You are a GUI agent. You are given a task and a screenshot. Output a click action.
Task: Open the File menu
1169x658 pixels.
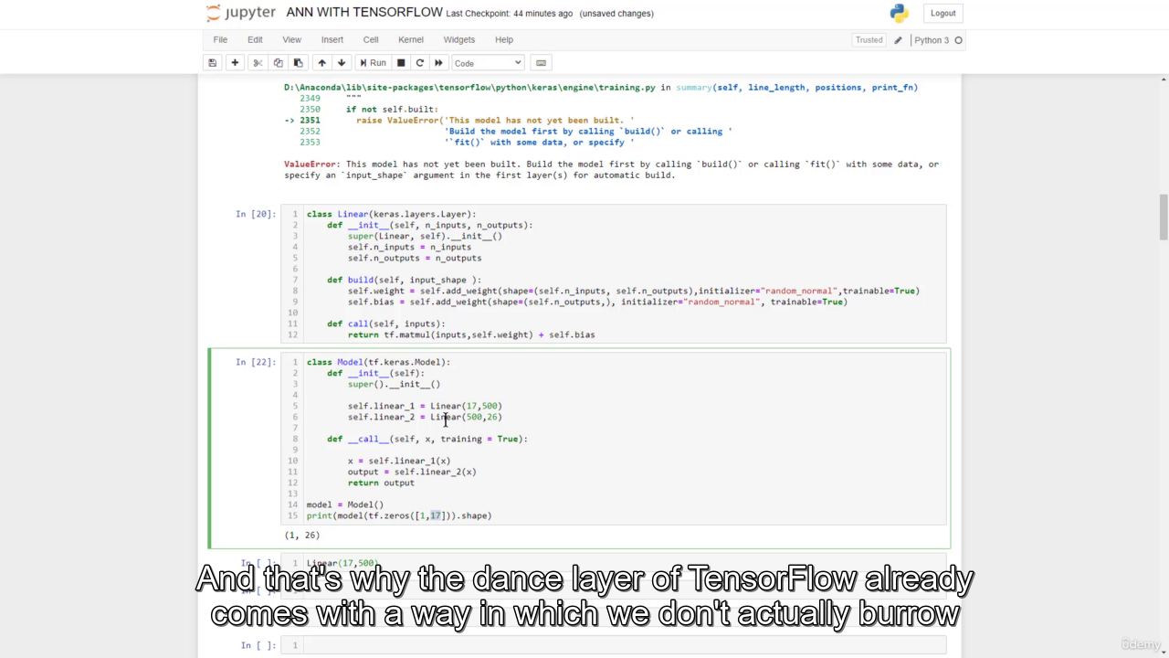coord(220,40)
